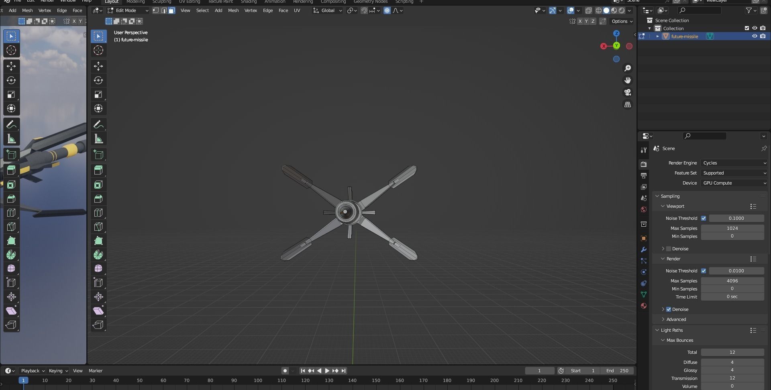Image resolution: width=771 pixels, height=390 pixels.
Task: Open the Material properties tab icon
Action: click(644, 306)
